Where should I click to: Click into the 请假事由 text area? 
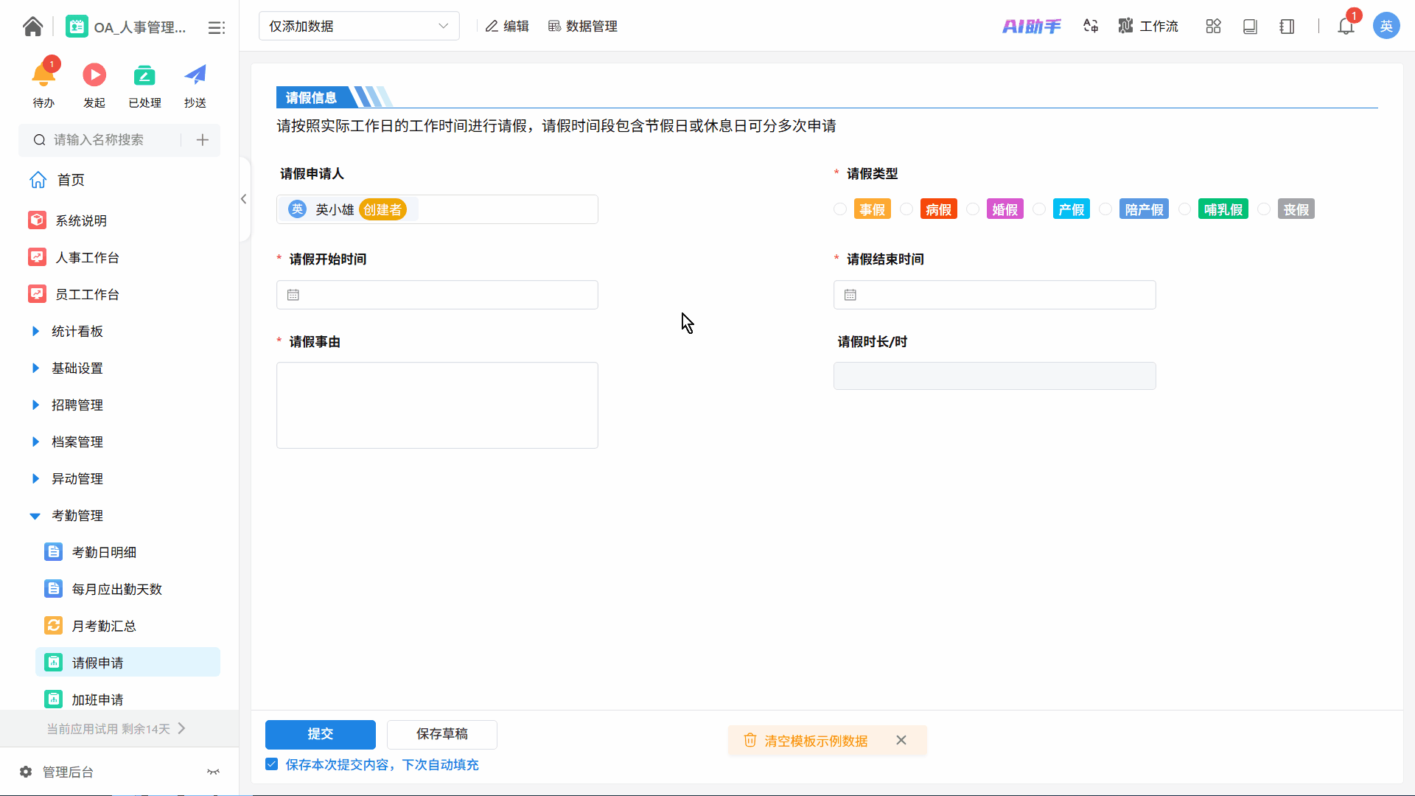click(x=437, y=405)
